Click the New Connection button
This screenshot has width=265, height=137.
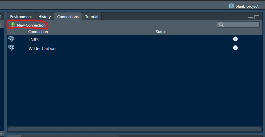(28, 25)
